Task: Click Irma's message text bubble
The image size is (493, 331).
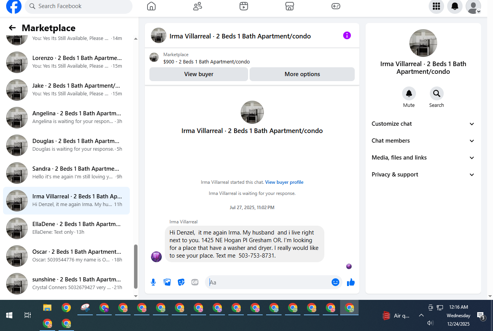Action: 245,244
